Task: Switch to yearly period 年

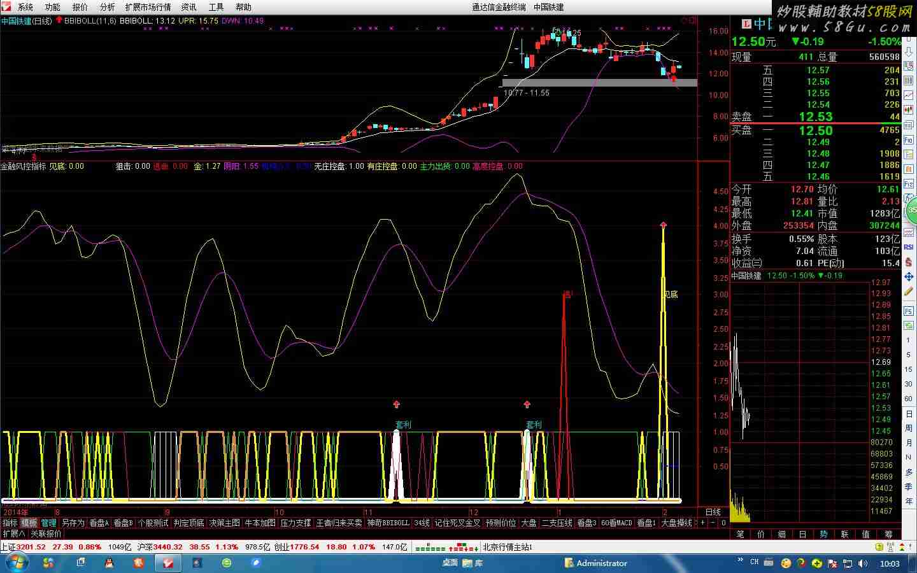Action: [x=909, y=501]
